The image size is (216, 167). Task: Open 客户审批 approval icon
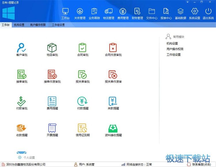[x=22, y=48]
